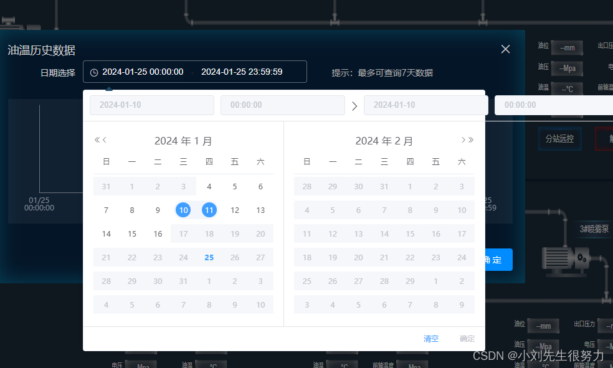The image size is (613, 368).
Task: Advance to next month with the right arrow
Action: coord(463,139)
